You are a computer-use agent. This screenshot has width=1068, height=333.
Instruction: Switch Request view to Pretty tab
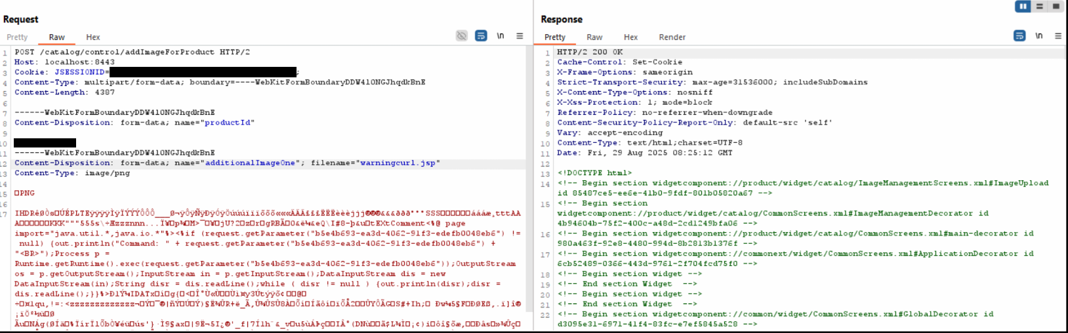[x=17, y=37]
